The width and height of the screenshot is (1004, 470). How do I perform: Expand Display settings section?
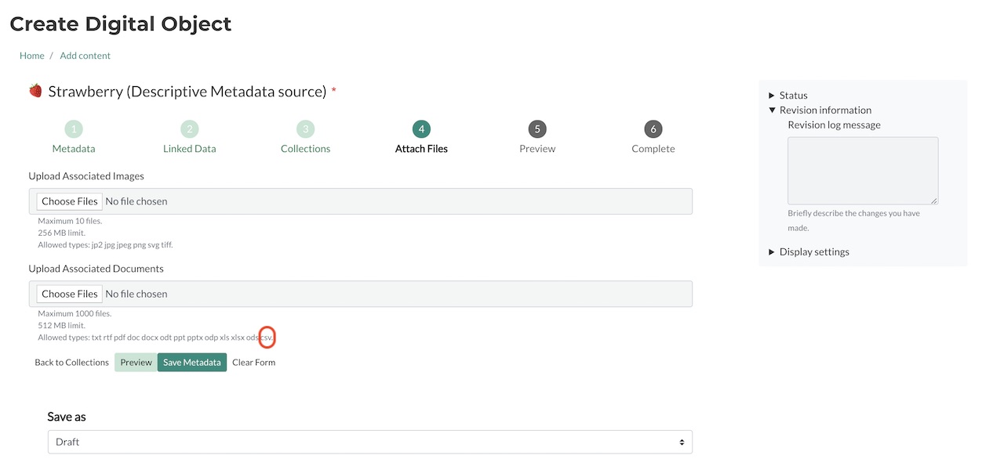click(x=813, y=252)
